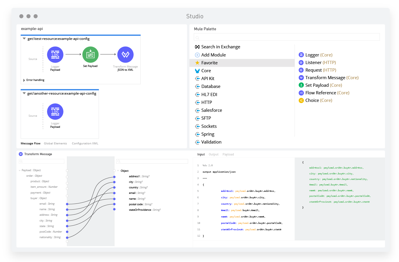Screen dimensions: 399x262
Task: Click the example-api editor title
Action: coord(32,29)
